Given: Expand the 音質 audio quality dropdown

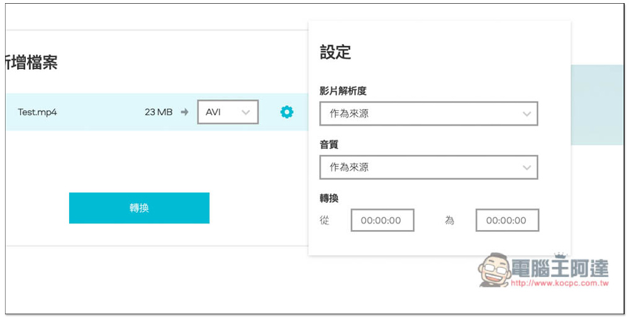Looking at the screenshot, I should [x=428, y=167].
